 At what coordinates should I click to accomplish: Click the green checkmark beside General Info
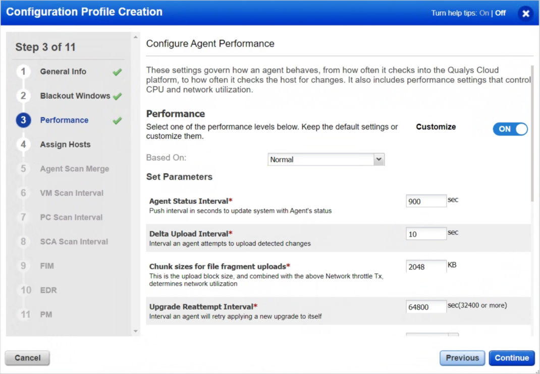pos(116,71)
